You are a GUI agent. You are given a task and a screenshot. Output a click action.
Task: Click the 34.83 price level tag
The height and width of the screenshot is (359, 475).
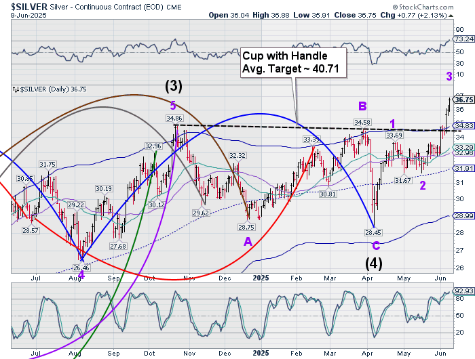[463, 125]
